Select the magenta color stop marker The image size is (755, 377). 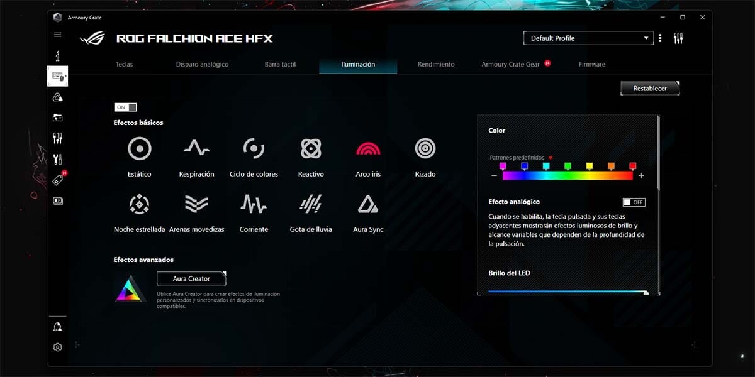pyautogui.click(x=503, y=167)
